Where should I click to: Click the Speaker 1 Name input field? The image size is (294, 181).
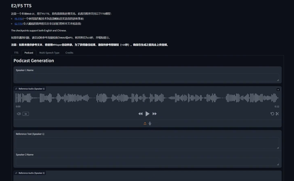[147, 77]
